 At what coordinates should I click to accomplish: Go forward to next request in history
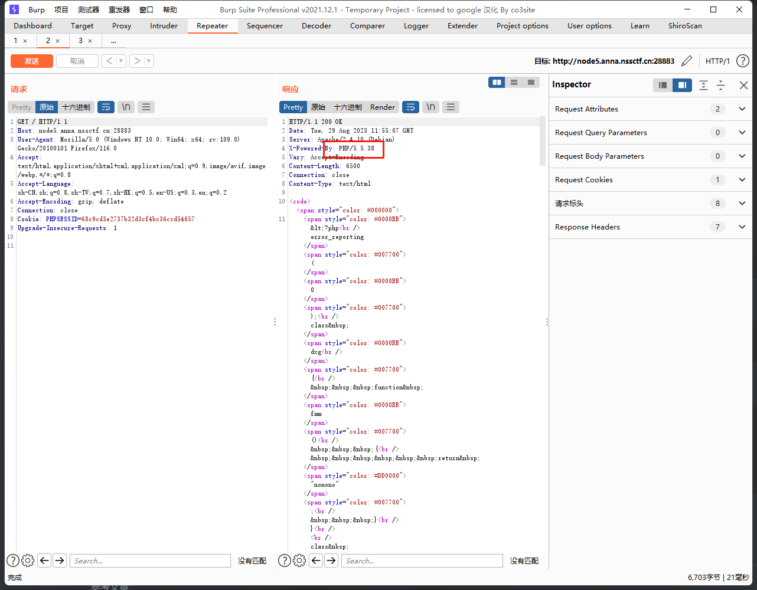pos(137,61)
